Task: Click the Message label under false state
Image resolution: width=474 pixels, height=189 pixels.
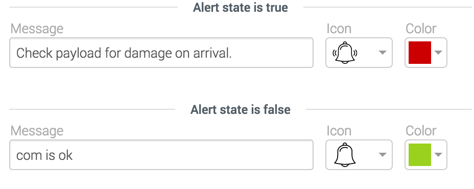Action: 37,131
